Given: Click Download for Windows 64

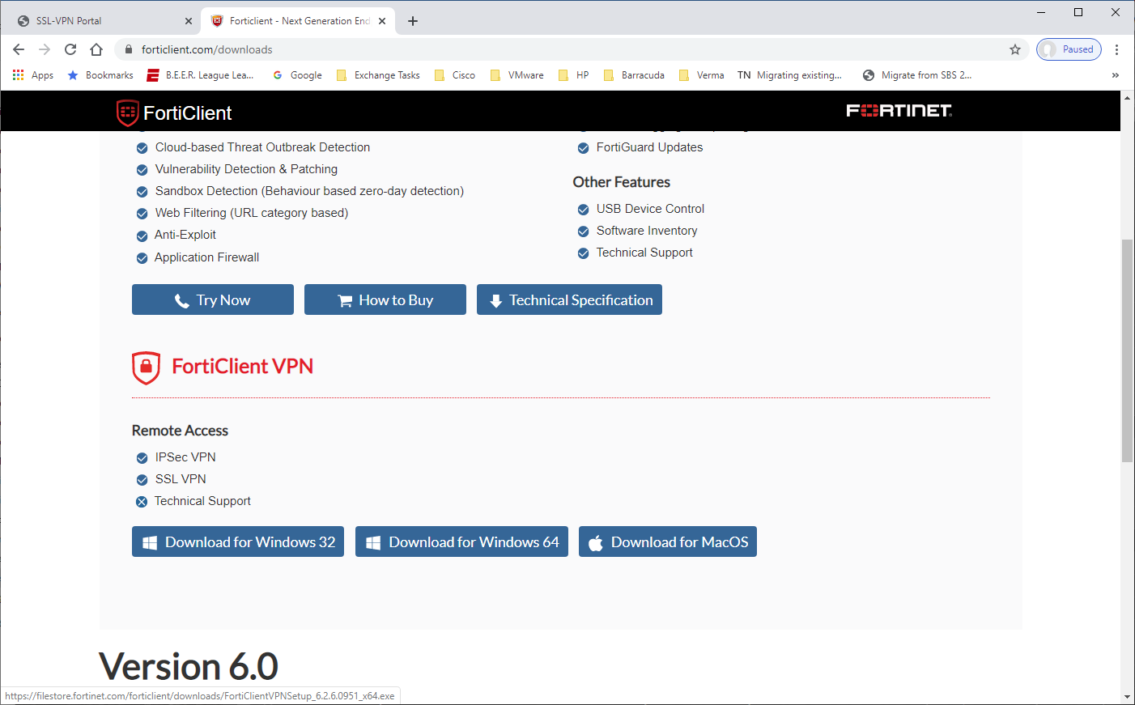Looking at the screenshot, I should pos(461,541).
